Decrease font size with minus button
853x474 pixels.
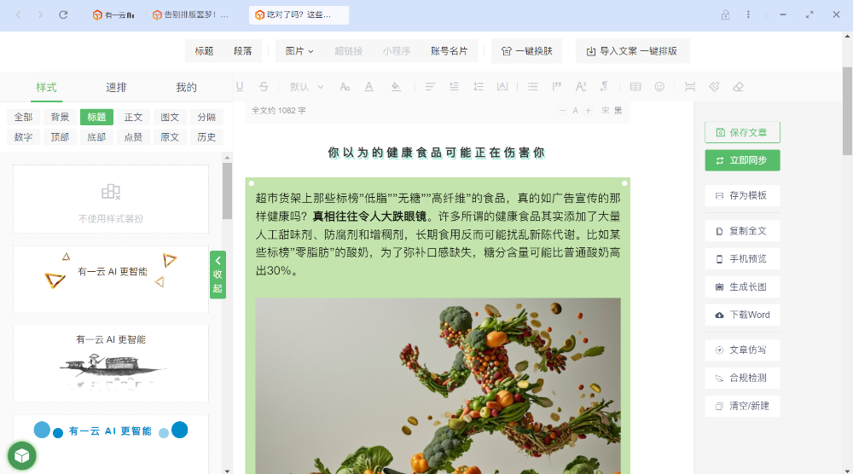pos(562,110)
